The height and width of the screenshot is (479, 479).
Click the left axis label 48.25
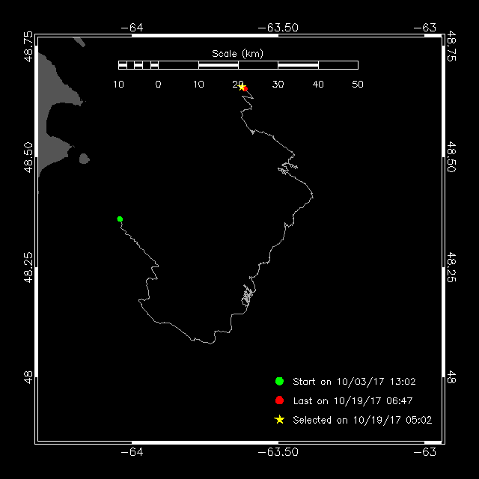(x=28, y=267)
